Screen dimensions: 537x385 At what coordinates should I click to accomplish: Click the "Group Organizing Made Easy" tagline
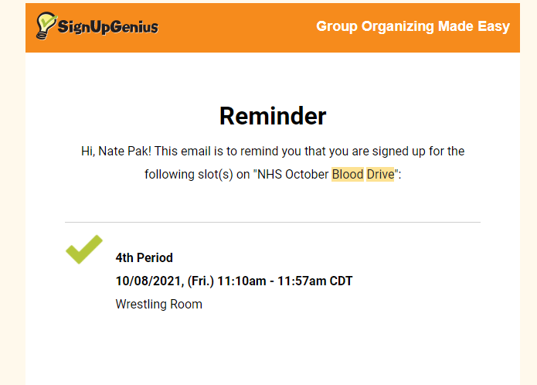(413, 26)
